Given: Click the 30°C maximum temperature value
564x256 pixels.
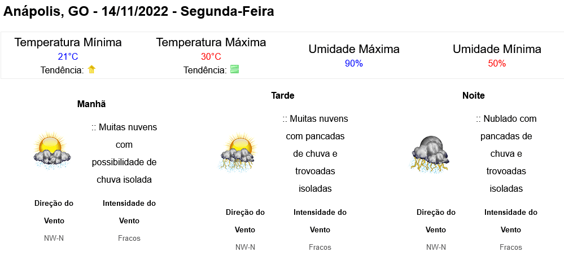Looking at the screenshot, I should [211, 57].
